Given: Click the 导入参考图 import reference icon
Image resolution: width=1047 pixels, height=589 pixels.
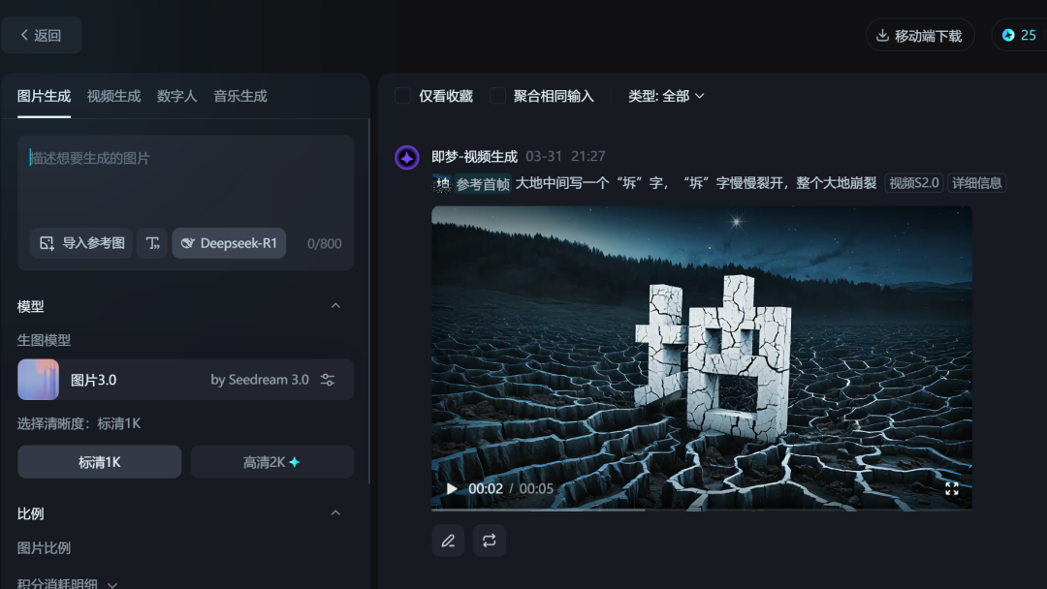Looking at the screenshot, I should (45, 244).
